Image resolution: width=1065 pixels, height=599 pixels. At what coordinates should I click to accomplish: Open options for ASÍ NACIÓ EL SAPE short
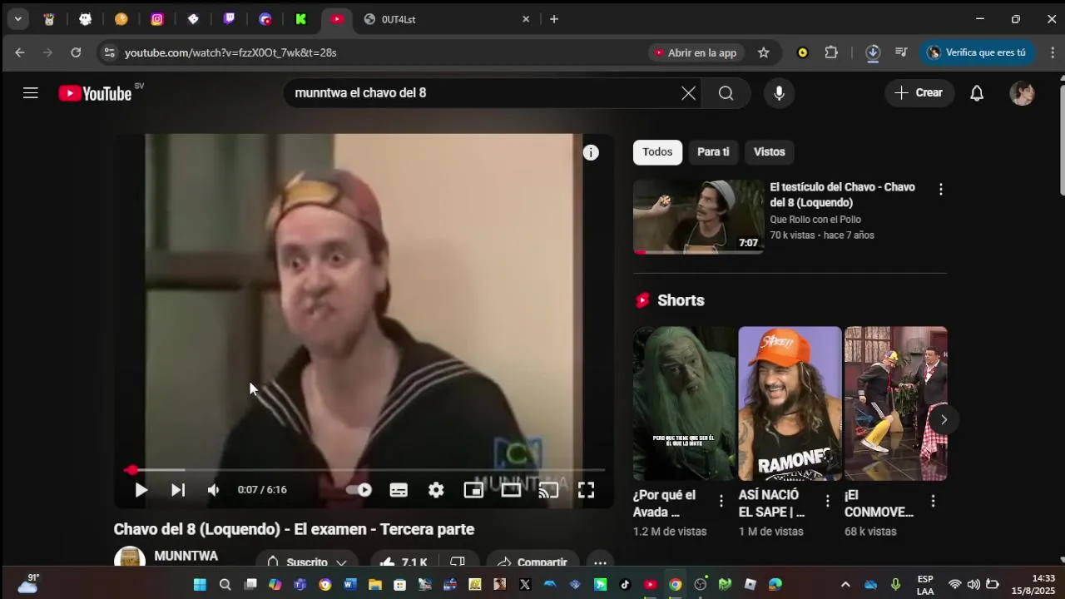pyautogui.click(x=827, y=501)
